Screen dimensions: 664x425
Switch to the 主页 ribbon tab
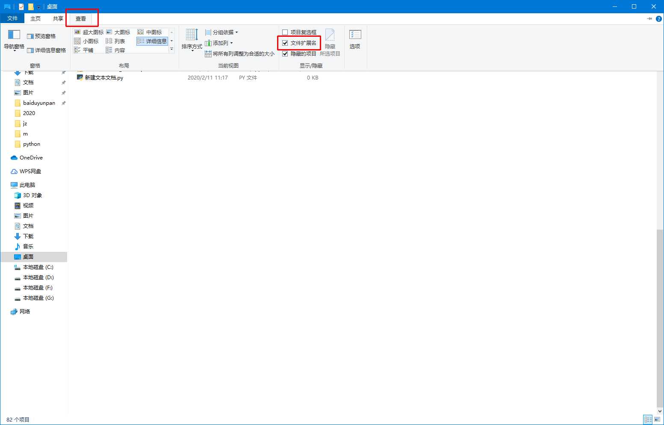tap(35, 18)
